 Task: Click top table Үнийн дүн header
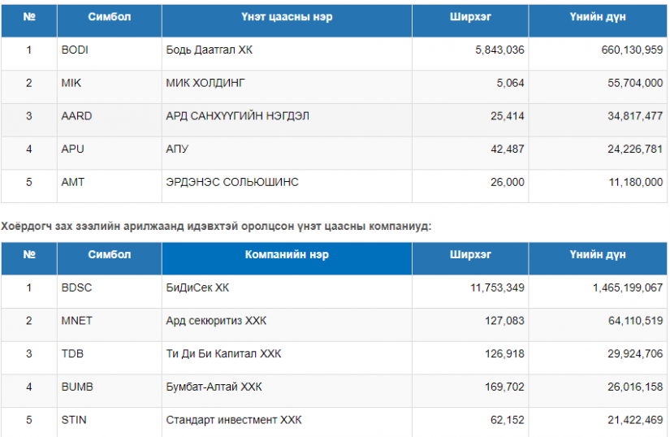[x=598, y=18]
